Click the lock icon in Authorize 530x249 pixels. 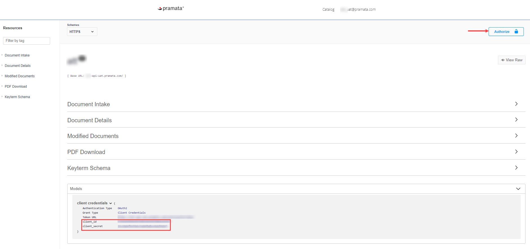(x=516, y=31)
